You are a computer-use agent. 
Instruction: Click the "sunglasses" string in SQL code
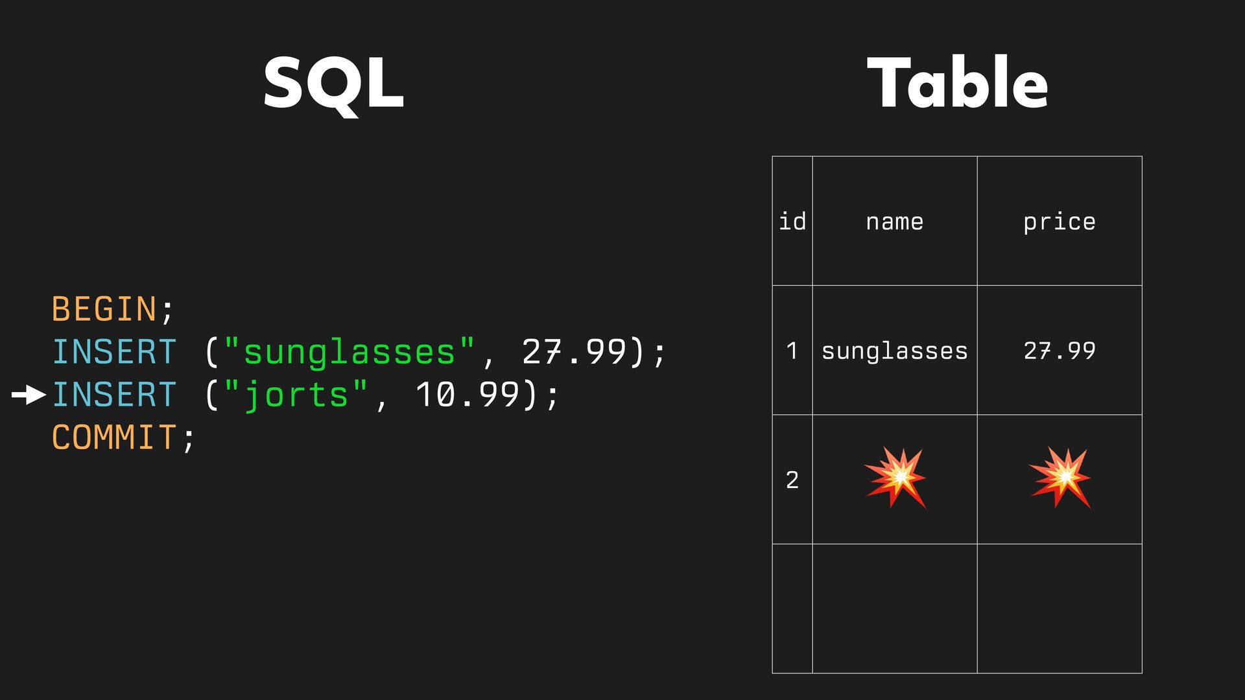[349, 352]
